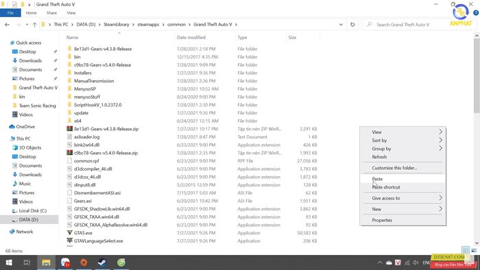The height and width of the screenshot is (270, 480).
Task: Show hidden system tray icons
Action: (x=380, y=262)
